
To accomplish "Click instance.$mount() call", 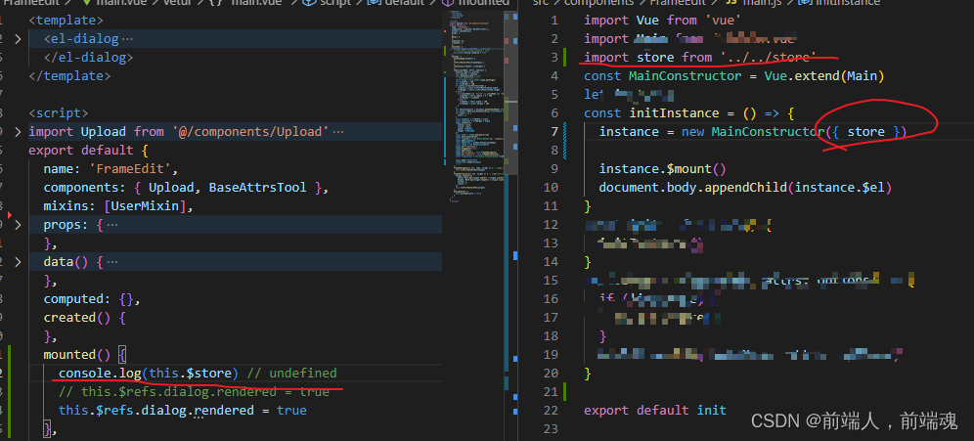I will tap(663, 169).
